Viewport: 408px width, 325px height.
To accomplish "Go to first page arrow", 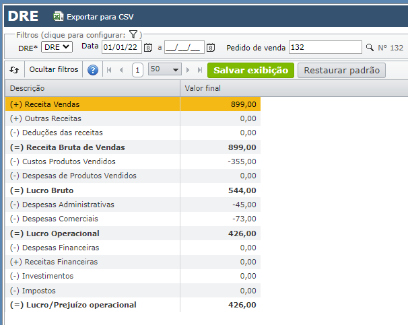I will click(109, 70).
